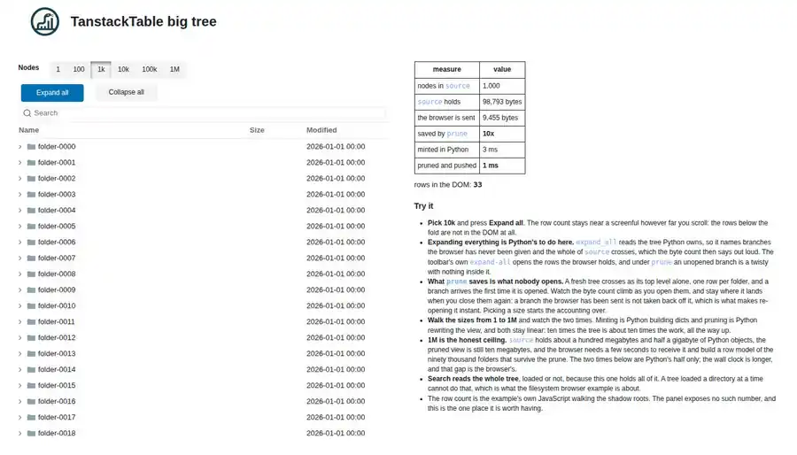Expand folder-0003 with its chevron
This screenshot has height=455, width=797.
tap(20, 195)
